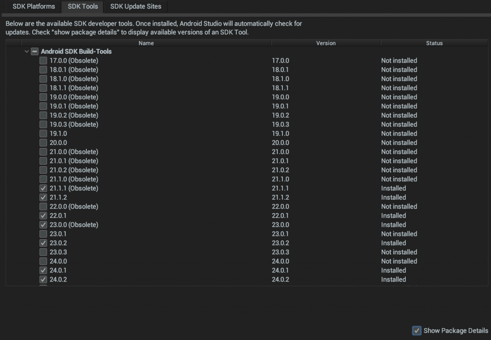The image size is (491, 340).
Task: Click the Version column header
Action: pyautogui.click(x=326, y=43)
